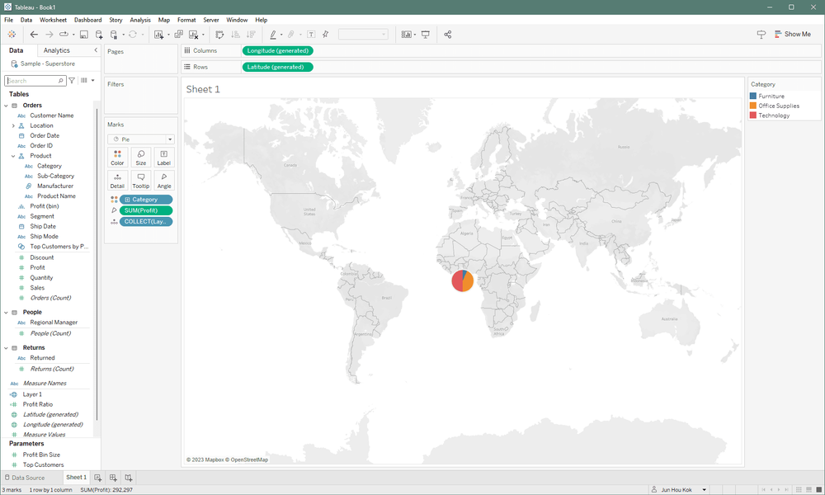Click the Color button in Marks card
This screenshot has height=495, width=825.
coord(117,158)
